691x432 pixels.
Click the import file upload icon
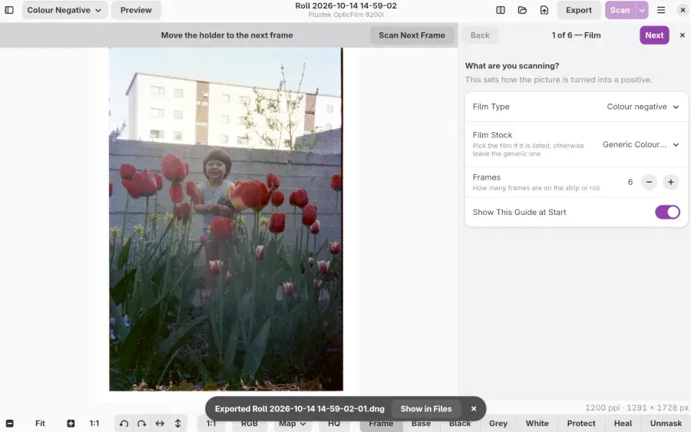544,10
